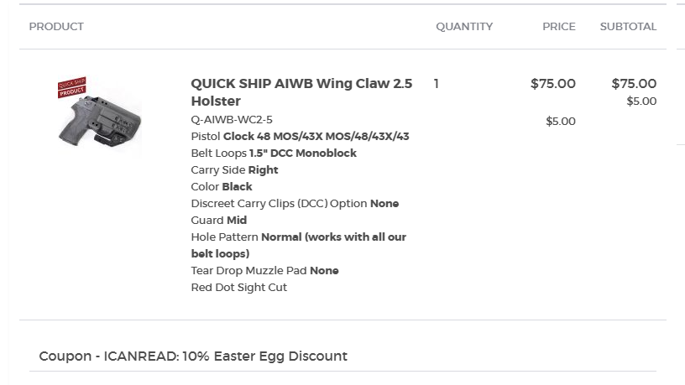Viewport: 685px width, 385px height.
Task: Click the Carry Side Right option text
Action: click(x=234, y=169)
